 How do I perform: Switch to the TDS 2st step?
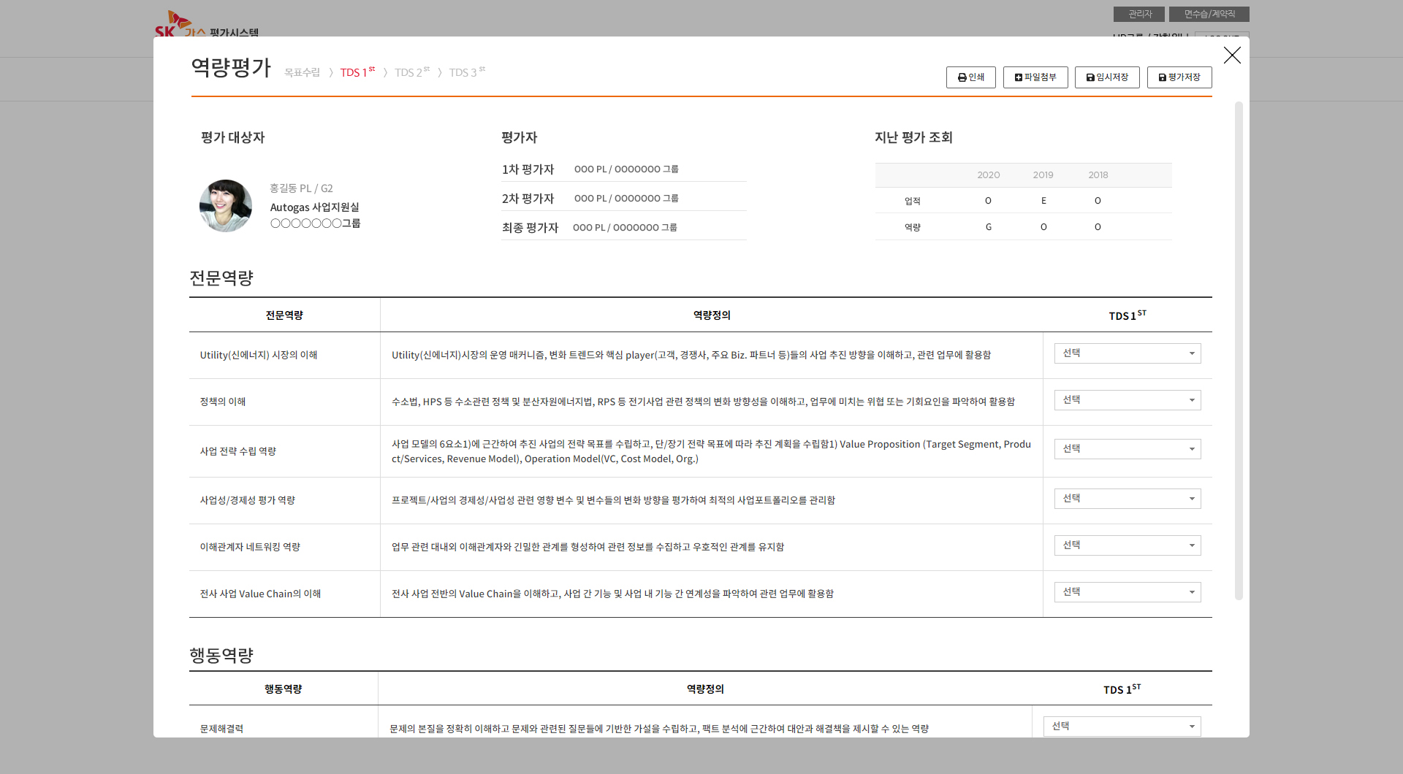(x=411, y=72)
